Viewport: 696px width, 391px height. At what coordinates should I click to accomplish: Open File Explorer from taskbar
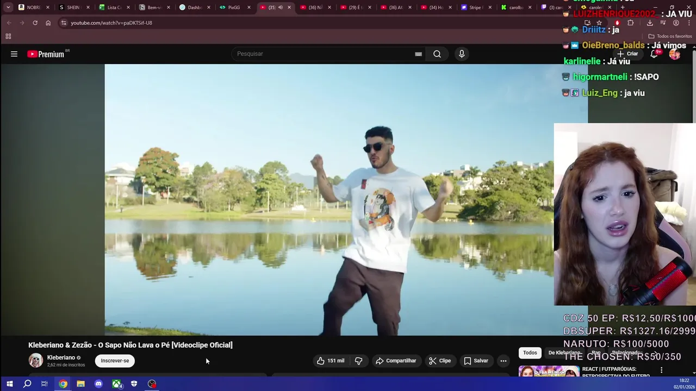[80, 384]
